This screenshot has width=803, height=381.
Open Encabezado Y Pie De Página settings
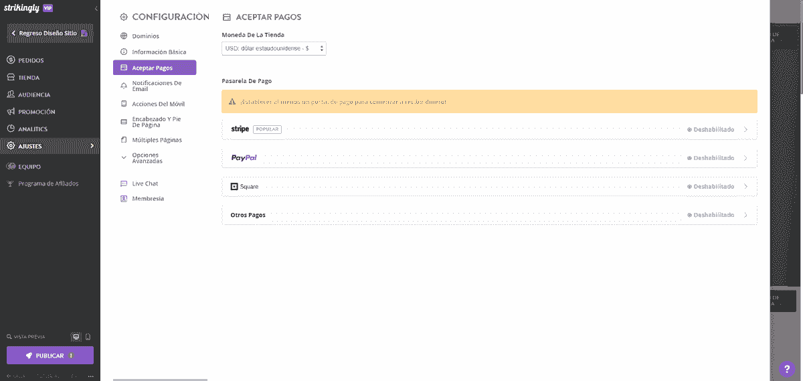click(x=155, y=122)
